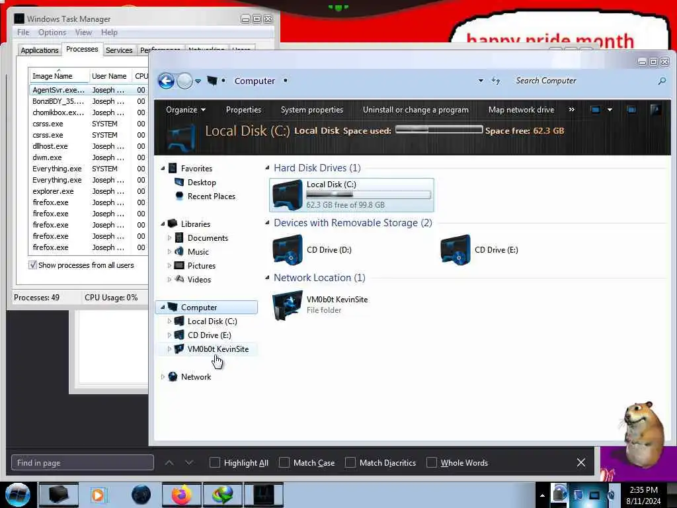Image resolution: width=677 pixels, height=508 pixels.
Task: Select Desktop under Favorites
Action: pos(202,183)
